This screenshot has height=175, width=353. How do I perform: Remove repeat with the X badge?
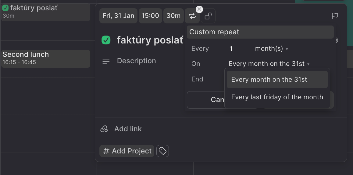(x=199, y=9)
